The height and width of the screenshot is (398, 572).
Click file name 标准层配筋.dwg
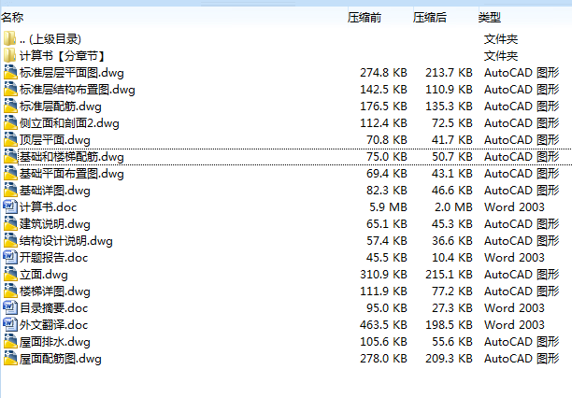pos(61,107)
